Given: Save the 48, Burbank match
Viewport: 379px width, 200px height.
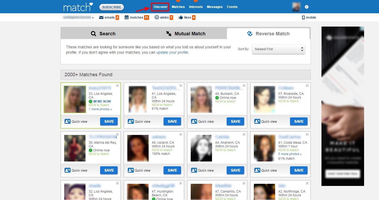Looking at the screenshot, I should click(235, 121).
